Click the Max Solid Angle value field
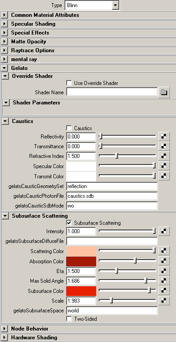 coord(81,281)
